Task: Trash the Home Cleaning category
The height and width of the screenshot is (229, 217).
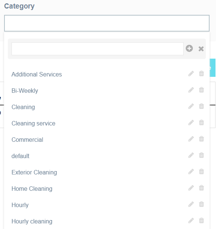Action: point(201,188)
